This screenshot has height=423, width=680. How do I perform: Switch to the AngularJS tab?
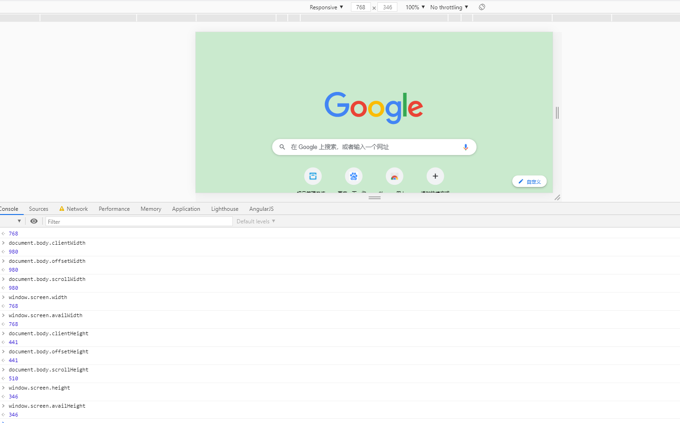point(261,209)
